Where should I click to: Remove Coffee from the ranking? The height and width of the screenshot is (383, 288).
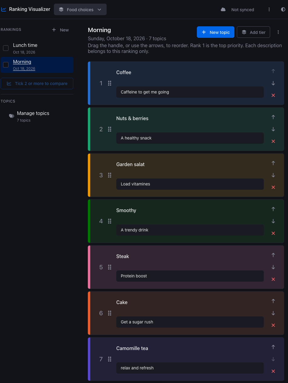pyautogui.click(x=273, y=95)
